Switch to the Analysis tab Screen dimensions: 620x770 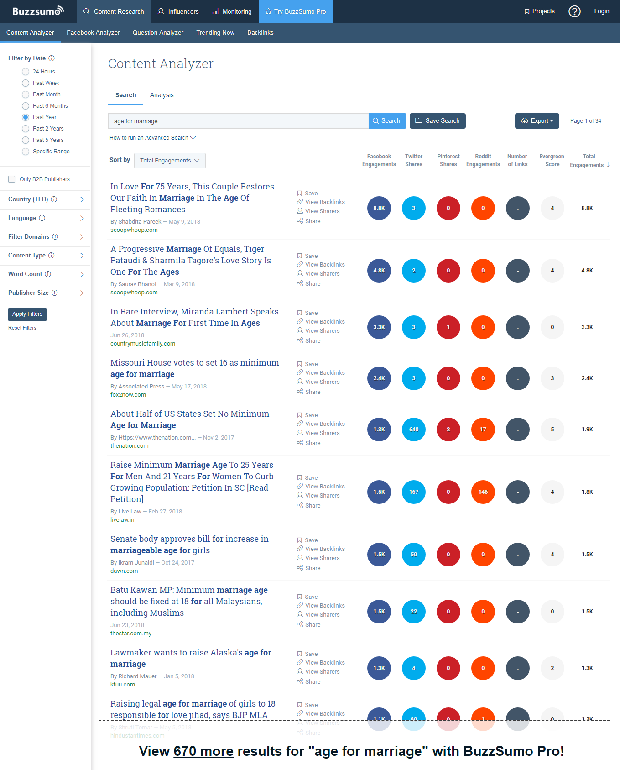pos(162,95)
